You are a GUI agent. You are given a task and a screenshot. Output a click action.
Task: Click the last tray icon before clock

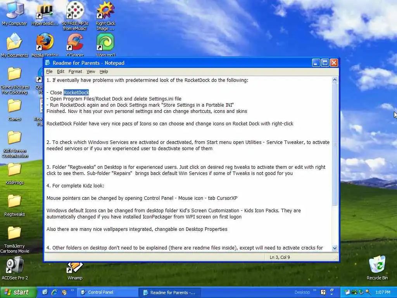pyautogui.click(x=368, y=292)
